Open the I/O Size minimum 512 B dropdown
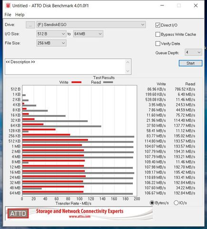Screen dimensions: 207x229 click(x=51, y=34)
